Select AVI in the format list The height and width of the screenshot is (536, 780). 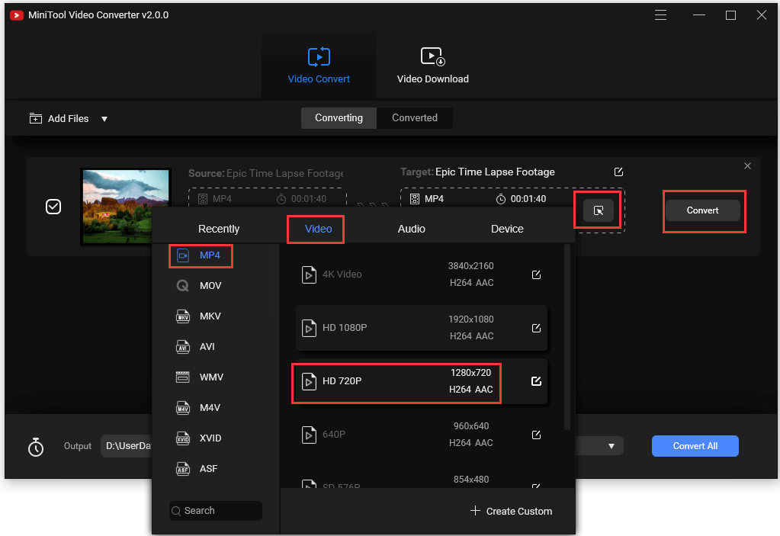click(x=201, y=347)
